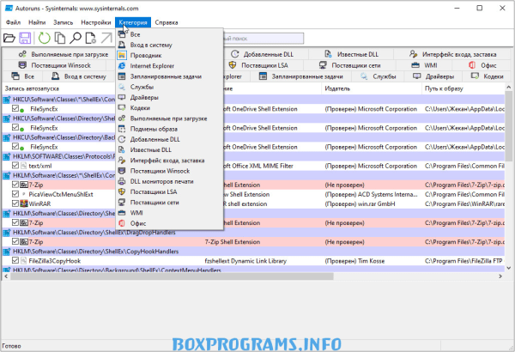Image resolution: width=515 pixels, height=352 pixels.
Task: Uncheck the first FileSyncEx entry checkbox
Action: [x=15, y=108]
